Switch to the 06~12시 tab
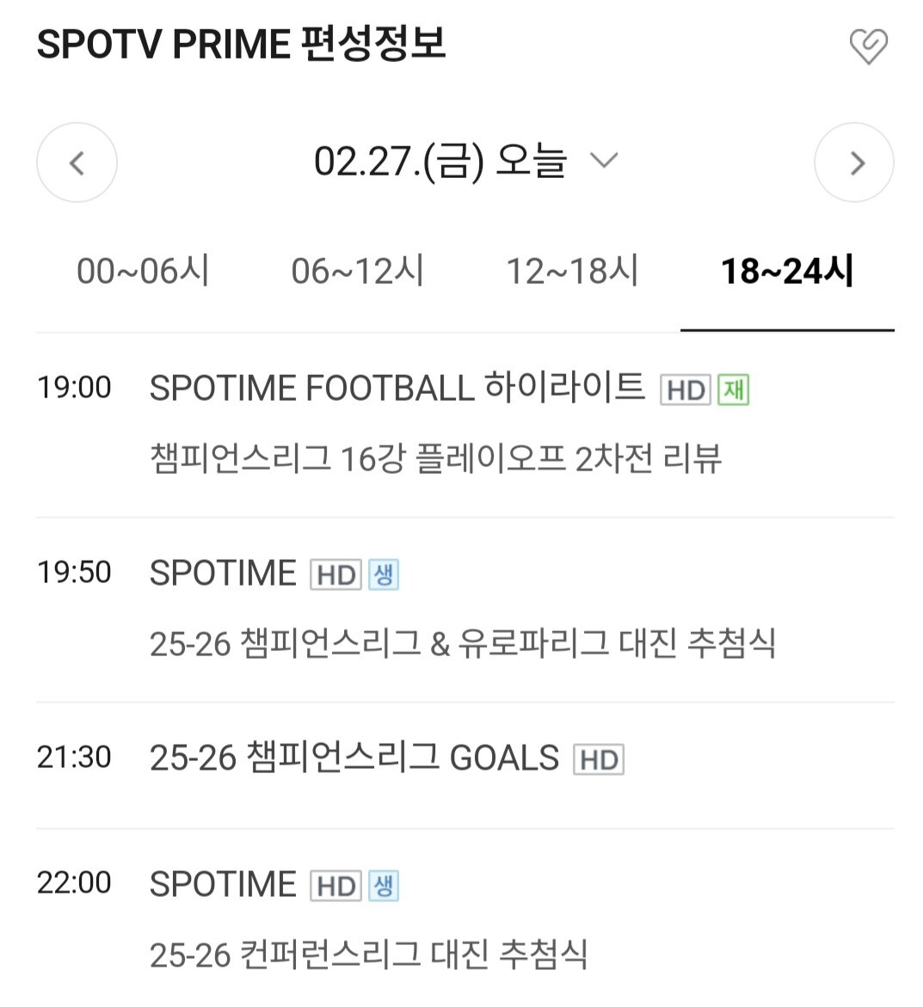This screenshot has width=923, height=1007. 358,270
